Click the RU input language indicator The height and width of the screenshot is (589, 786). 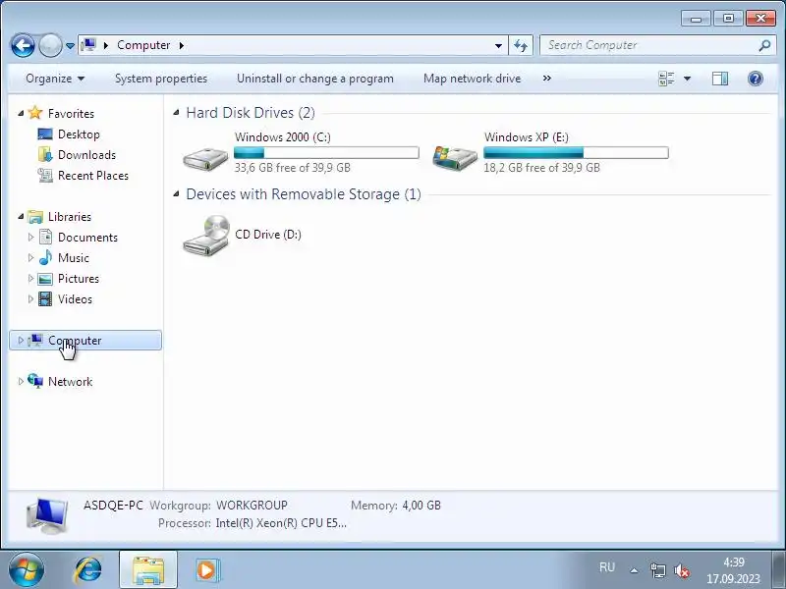(x=606, y=567)
